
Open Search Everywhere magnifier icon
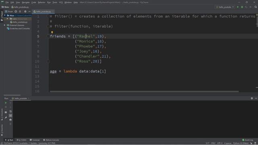[256, 7]
